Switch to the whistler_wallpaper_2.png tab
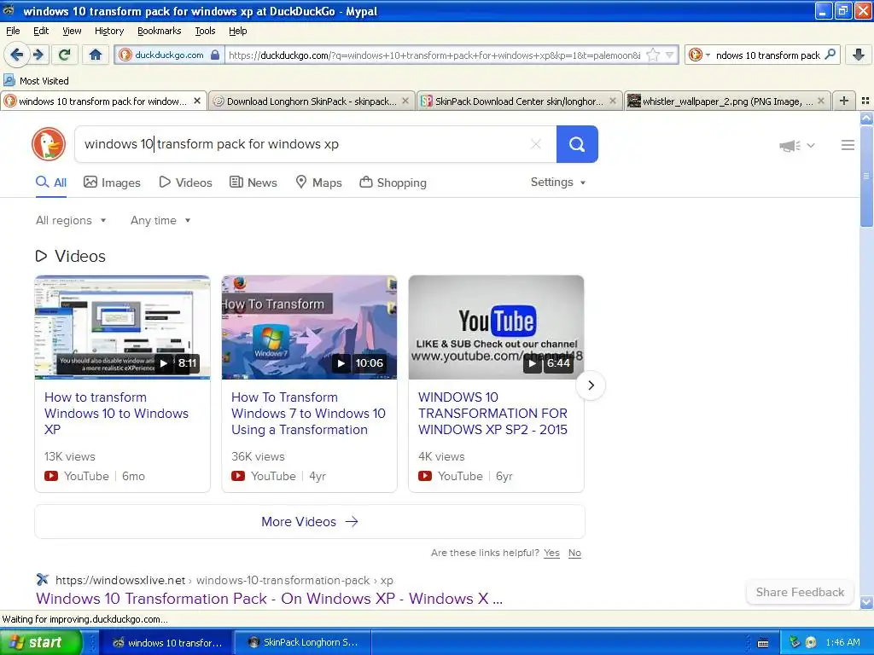This screenshot has height=655, width=874. (x=727, y=101)
